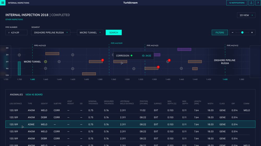The height and width of the screenshot is (146, 261).
Task: Click the Search button
Action: click(x=114, y=33)
